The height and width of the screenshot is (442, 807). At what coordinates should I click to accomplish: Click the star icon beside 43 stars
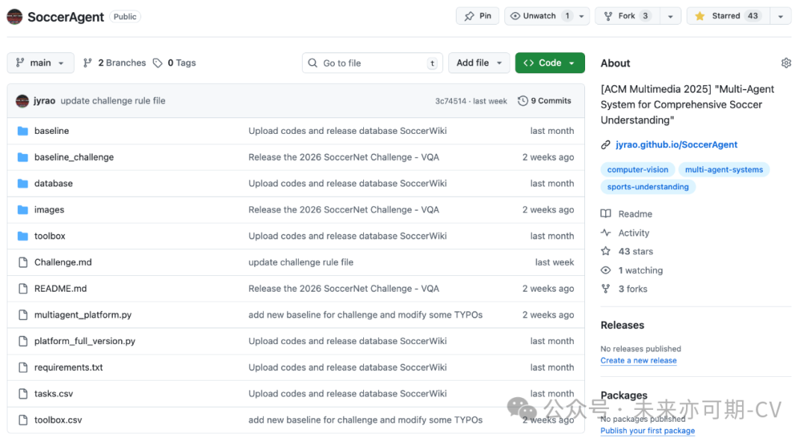(x=606, y=251)
